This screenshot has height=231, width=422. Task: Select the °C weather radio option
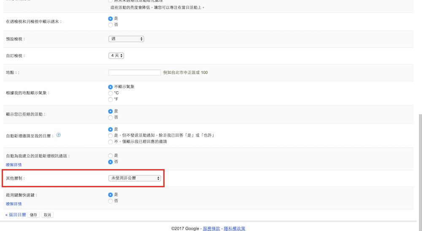(x=111, y=93)
